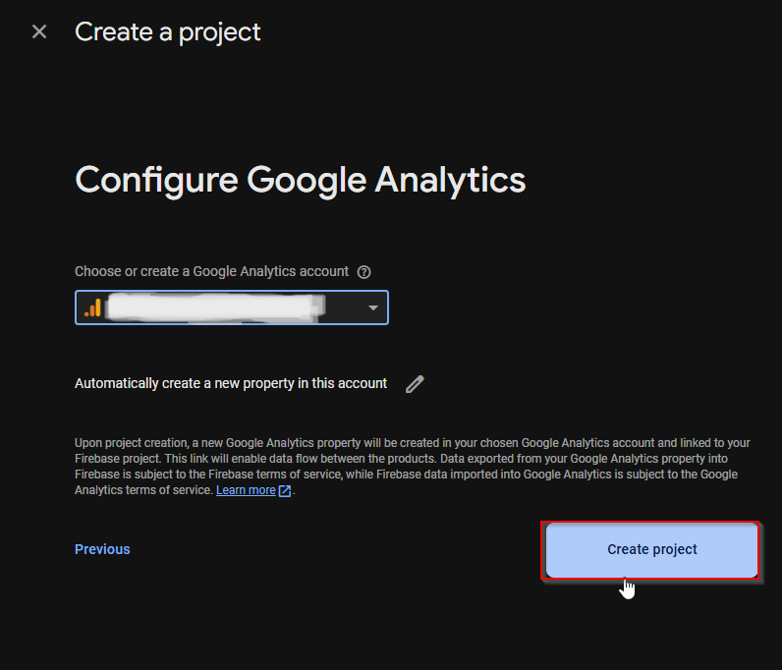The image size is (782, 670).
Task: Click 'Automatically create a new property' text
Action: [x=231, y=383]
